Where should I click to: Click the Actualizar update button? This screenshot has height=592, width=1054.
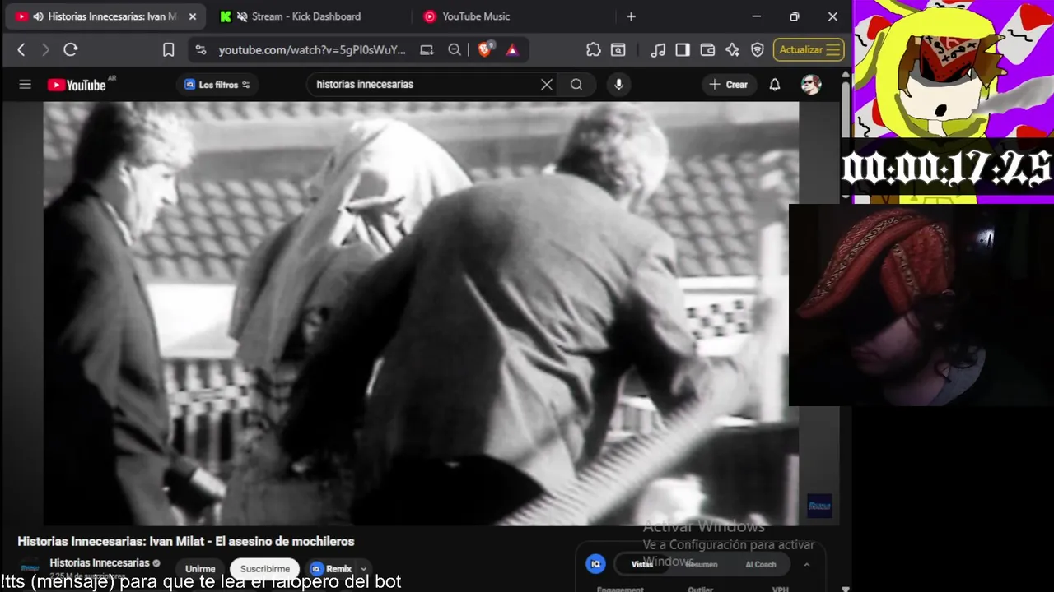tap(809, 50)
